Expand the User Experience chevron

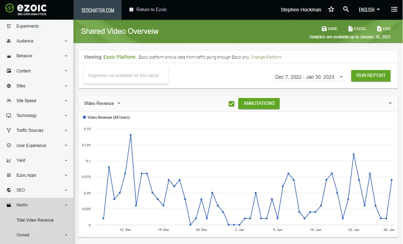(x=66, y=145)
